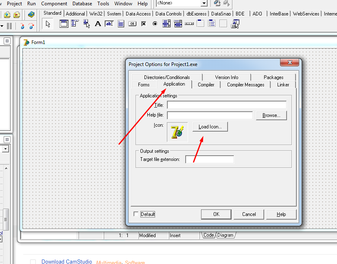Select the CheckBox component icon
The height and width of the screenshot is (264, 337).
coord(143,23)
